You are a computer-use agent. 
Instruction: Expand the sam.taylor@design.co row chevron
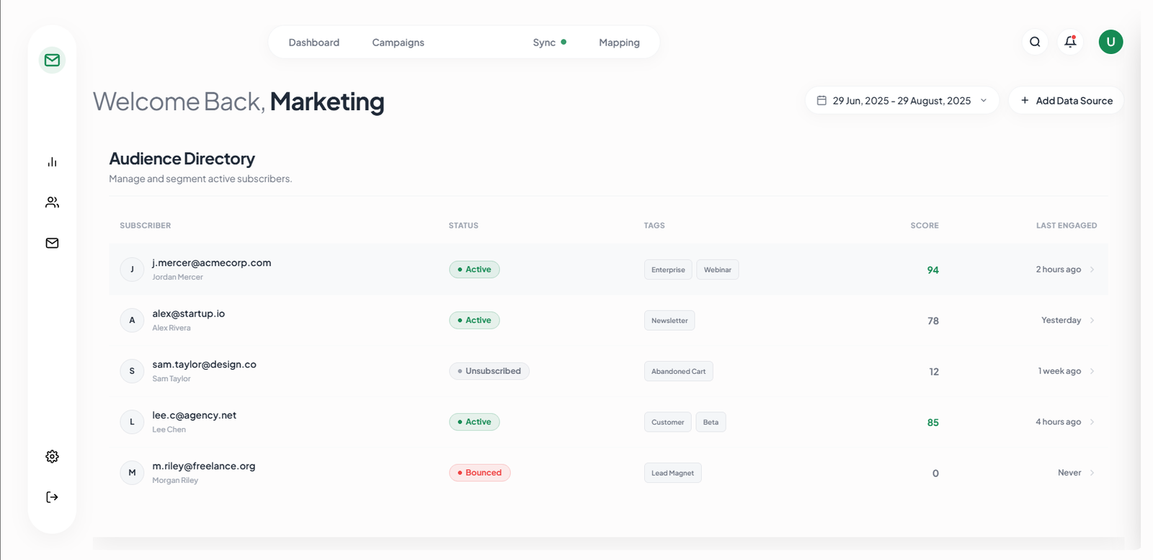pos(1092,371)
